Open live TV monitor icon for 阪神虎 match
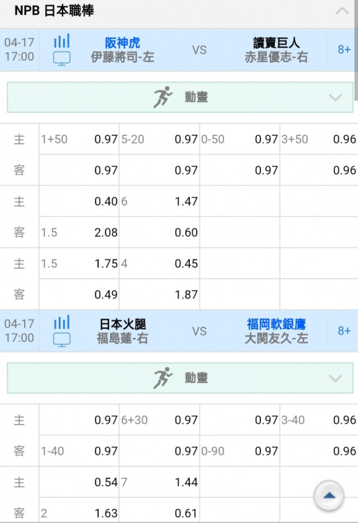358x523 pixels. coord(62,59)
